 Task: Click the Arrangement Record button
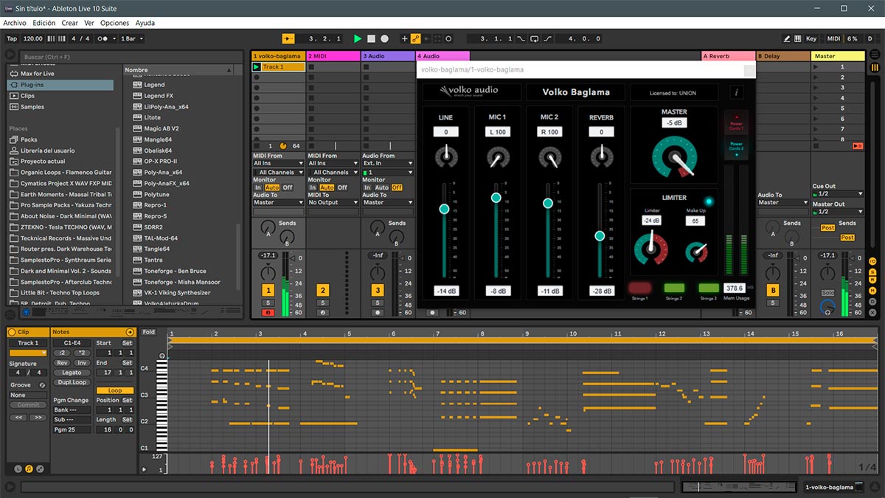point(384,38)
